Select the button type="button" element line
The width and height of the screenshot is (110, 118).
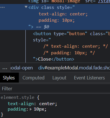coord(71,34)
